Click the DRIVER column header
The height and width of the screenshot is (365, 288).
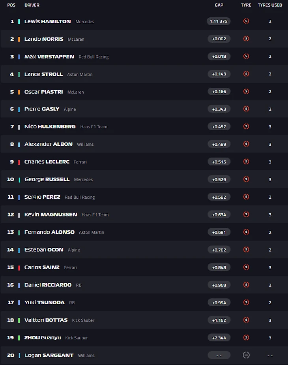[32, 5]
